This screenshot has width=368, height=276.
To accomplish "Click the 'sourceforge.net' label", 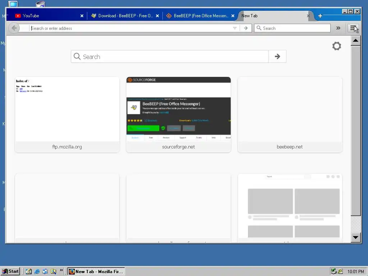I will tap(179, 147).
